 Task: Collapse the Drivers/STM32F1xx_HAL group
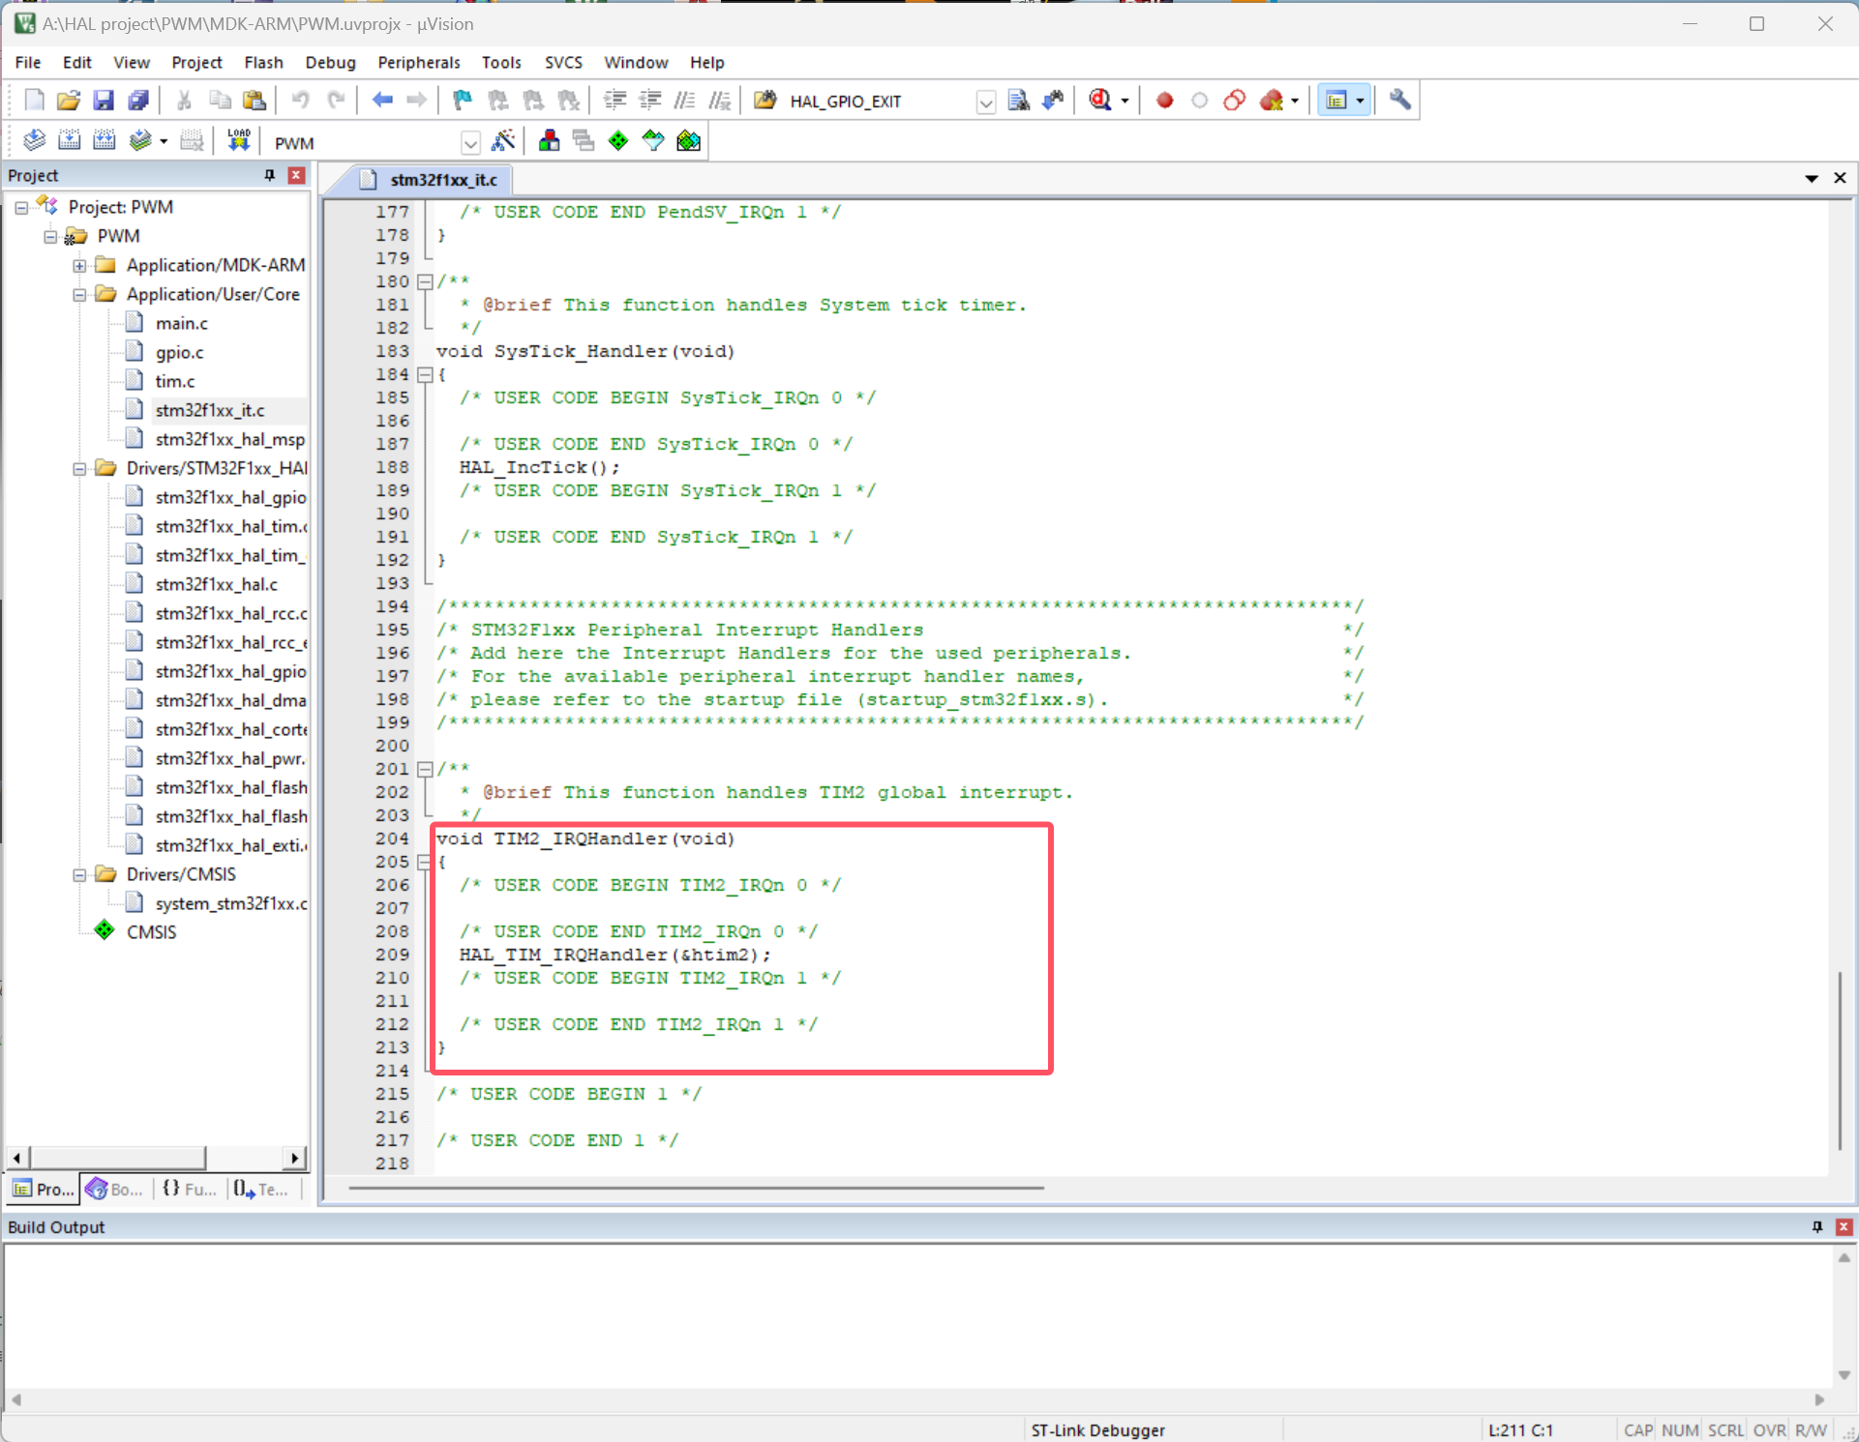(x=80, y=468)
